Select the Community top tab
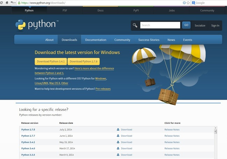Image resolution: width=227 pixels, height=159 pixels. coord(207,10)
